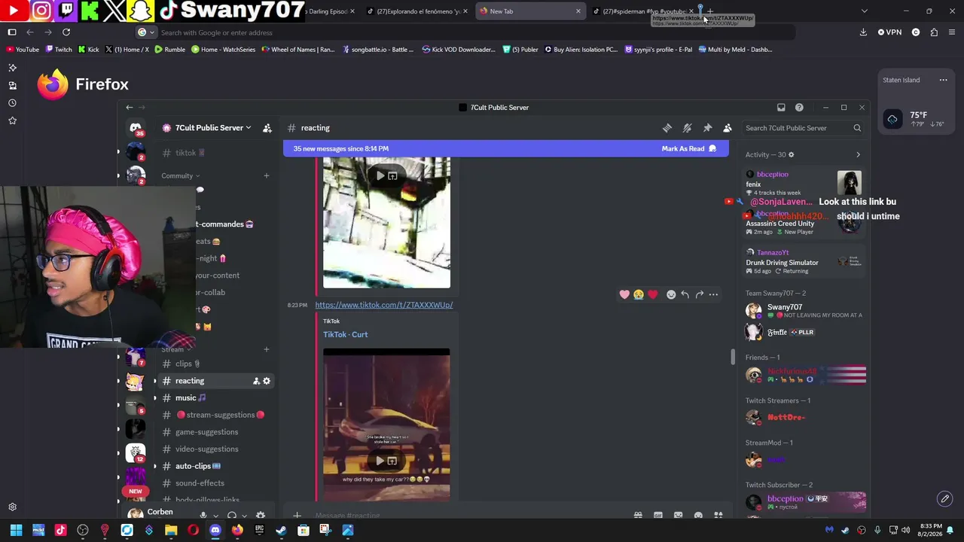This screenshot has width=964, height=542.
Task: Open the TikTok link in chat
Action: 384,305
